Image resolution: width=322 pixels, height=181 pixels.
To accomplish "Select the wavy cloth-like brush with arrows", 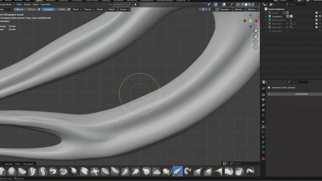I will click(x=229, y=171).
